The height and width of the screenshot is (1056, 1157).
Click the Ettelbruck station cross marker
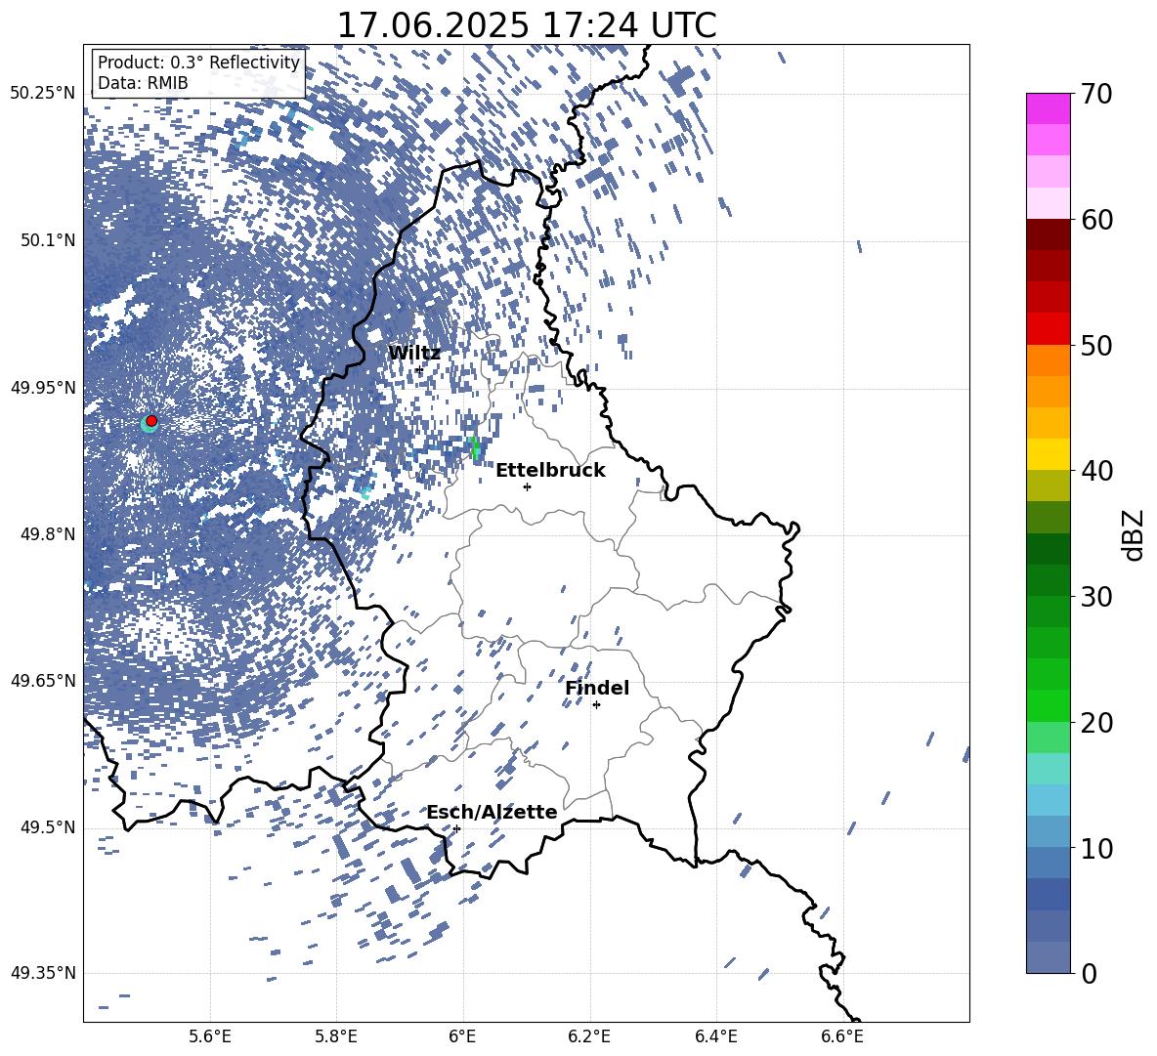pos(527,486)
